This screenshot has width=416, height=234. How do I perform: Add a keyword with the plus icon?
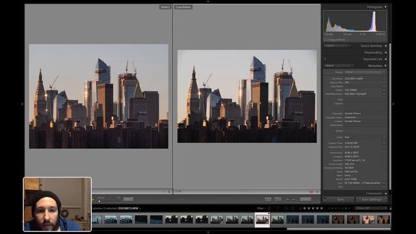coord(325,59)
